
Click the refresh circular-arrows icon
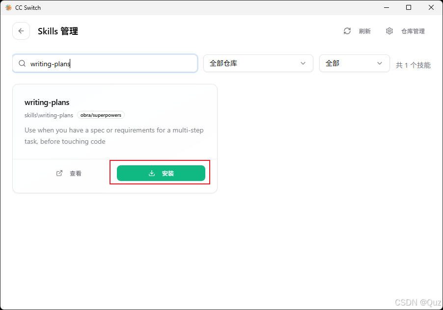coord(347,31)
